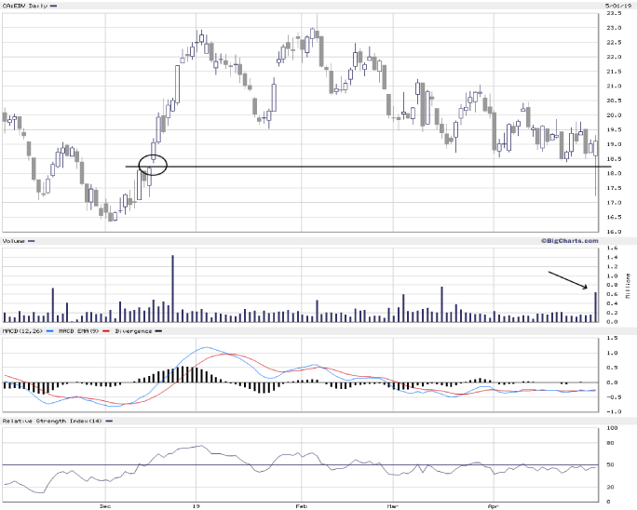Click the Relative Strength Index(14) legend marker

click(110, 422)
